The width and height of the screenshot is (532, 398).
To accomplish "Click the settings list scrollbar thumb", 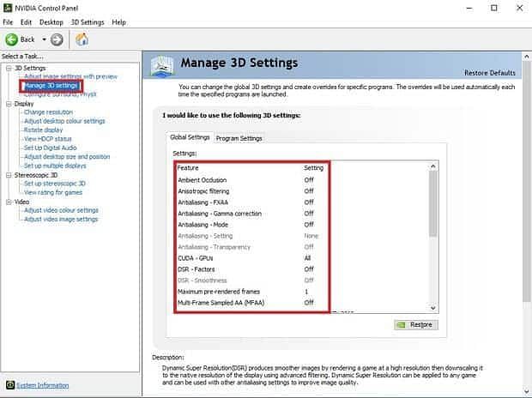I will coord(433,203).
